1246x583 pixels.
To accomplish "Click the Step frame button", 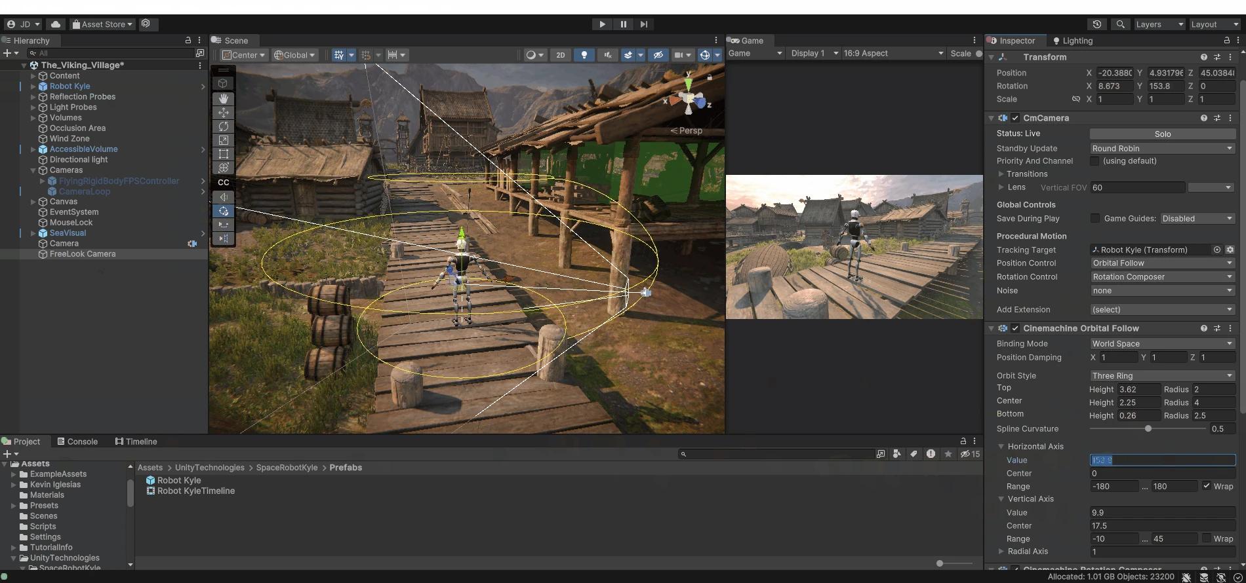I will 644,24.
